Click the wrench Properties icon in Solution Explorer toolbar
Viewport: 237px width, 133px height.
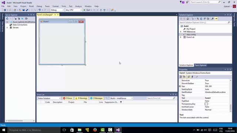213,19
